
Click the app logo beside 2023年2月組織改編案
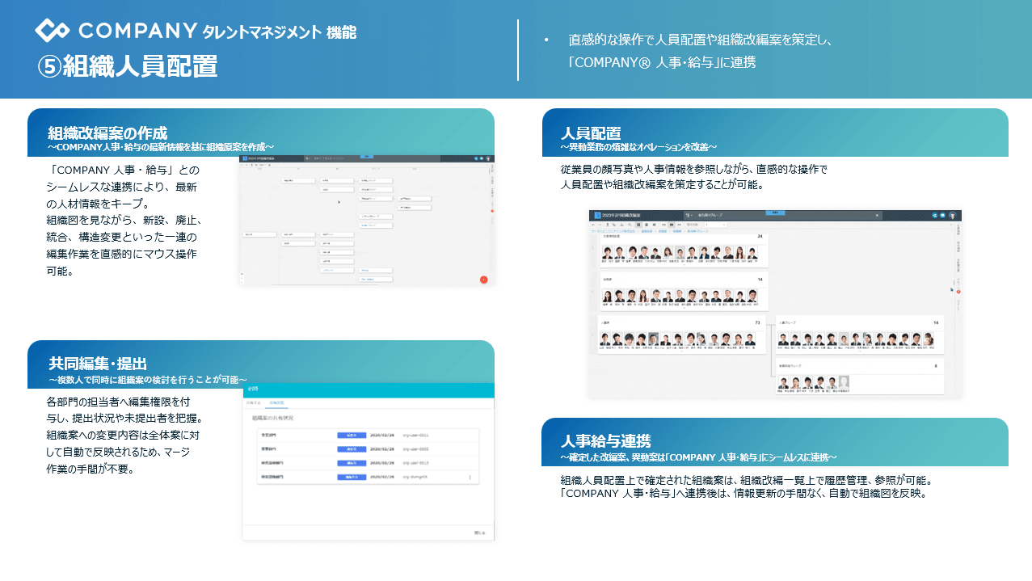tap(597, 216)
